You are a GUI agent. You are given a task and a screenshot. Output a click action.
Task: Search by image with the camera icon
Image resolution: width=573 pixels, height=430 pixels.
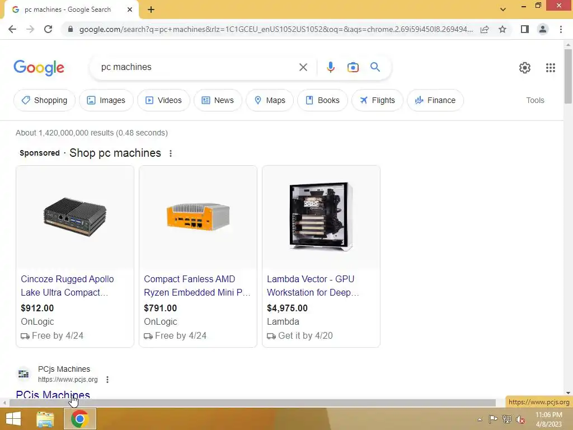click(x=353, y=67)
